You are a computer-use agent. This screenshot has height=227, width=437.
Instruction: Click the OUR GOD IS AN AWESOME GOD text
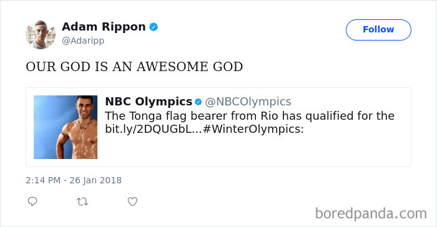click(x=134, y=67)
